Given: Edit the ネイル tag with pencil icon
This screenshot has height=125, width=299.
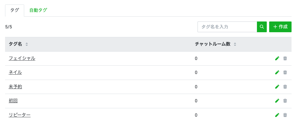Looking at the screenshot, I should click(x=277, y=72).
